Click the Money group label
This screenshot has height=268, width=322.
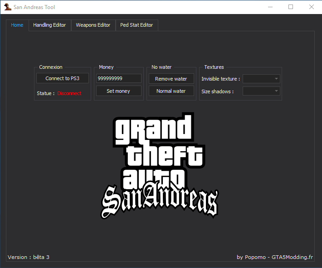pos(106,67)
